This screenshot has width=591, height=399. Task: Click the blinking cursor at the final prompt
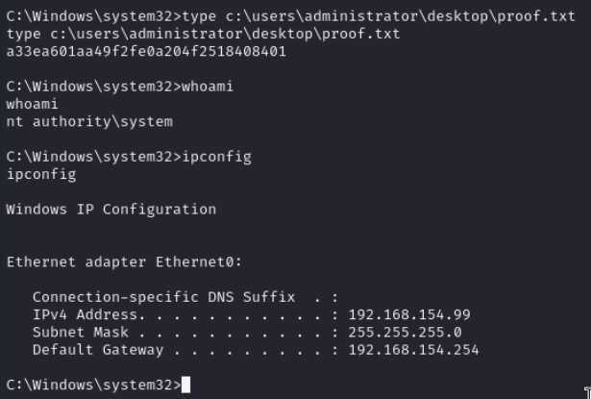pyautogui.click(x=186, y=385)
